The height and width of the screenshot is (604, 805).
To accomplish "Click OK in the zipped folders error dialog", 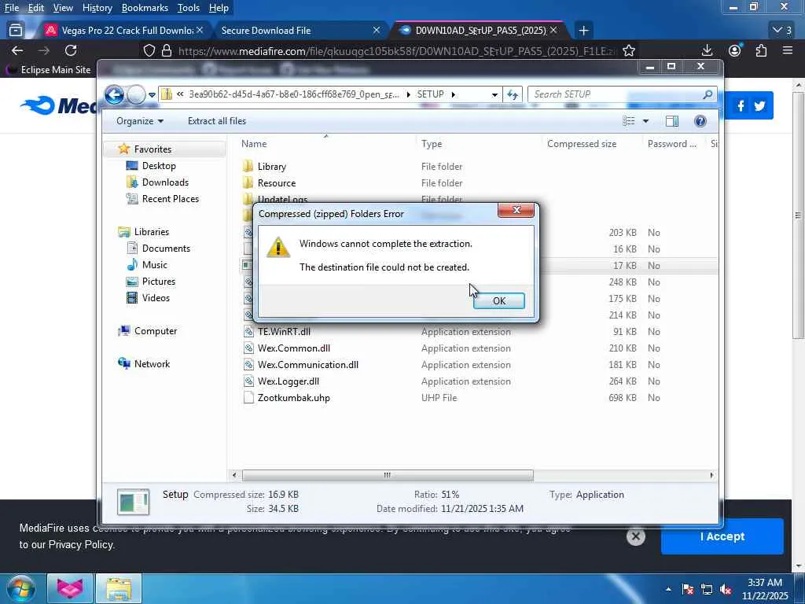I will tap(498, 301).
